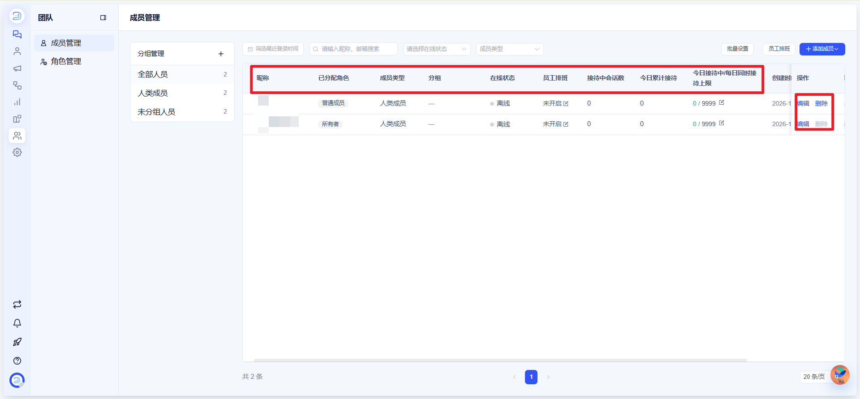The height and width of the screenshot is (399, 860).
Task: Open the chat conversations icon in left rail
Action: [17, 34]
